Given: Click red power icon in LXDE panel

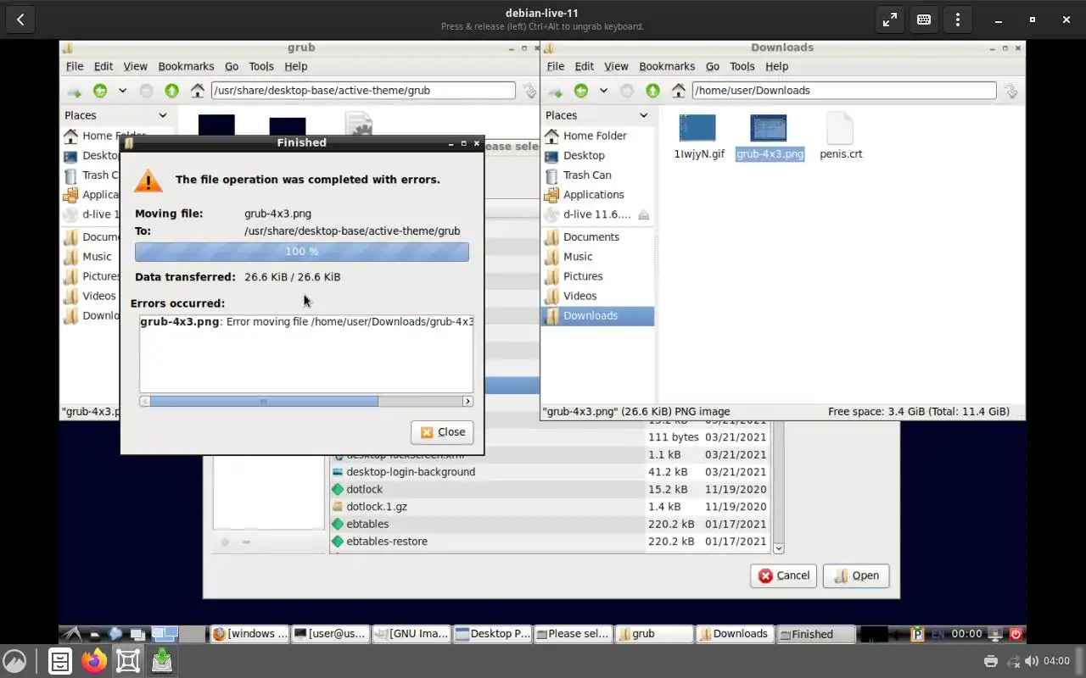Looking at the screenshot, I should [x=1016, y=634].
